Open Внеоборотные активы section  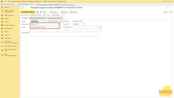[x=11, y=46]
